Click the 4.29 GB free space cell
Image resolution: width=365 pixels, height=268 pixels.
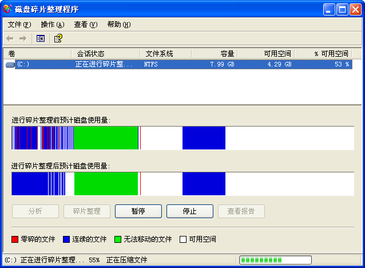click(x=279, y=64)
